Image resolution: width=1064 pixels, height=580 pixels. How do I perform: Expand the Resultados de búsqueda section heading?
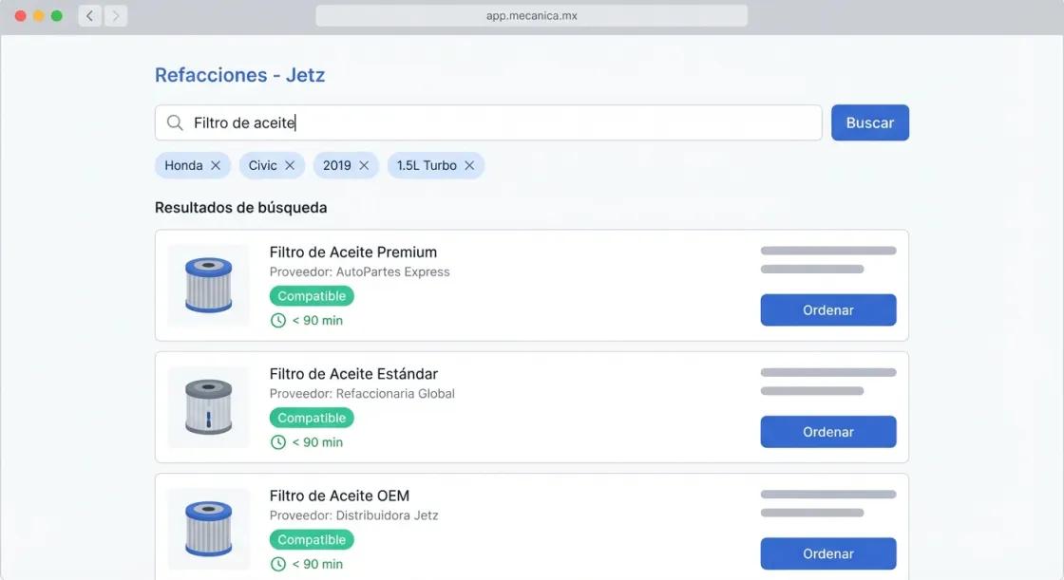[241, 207]
